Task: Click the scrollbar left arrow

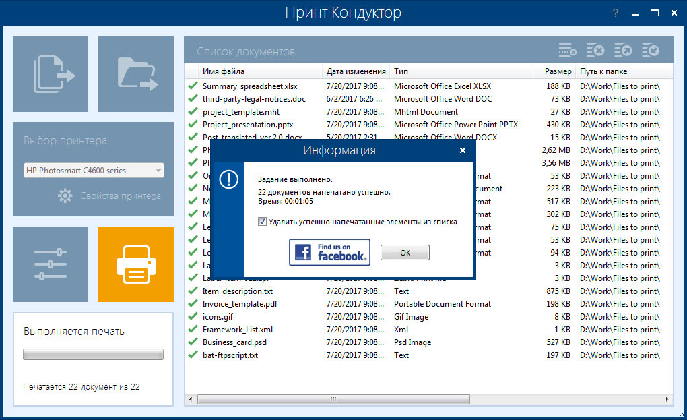Action: pyautogui.click(x=191, y=399)
